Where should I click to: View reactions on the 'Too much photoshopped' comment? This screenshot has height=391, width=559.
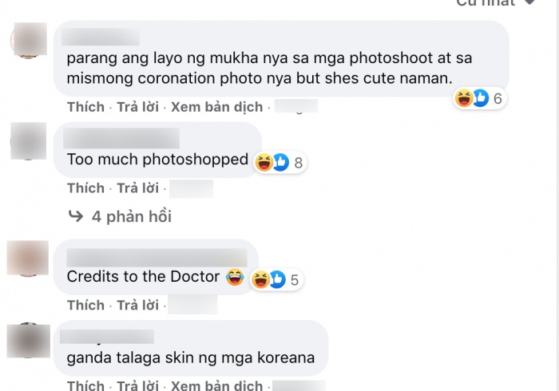coord(280,162)
